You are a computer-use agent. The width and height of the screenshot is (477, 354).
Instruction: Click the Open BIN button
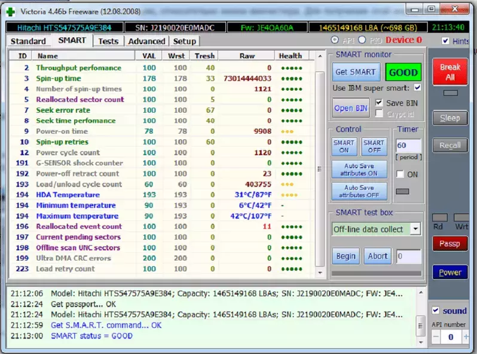click(351, 108)
